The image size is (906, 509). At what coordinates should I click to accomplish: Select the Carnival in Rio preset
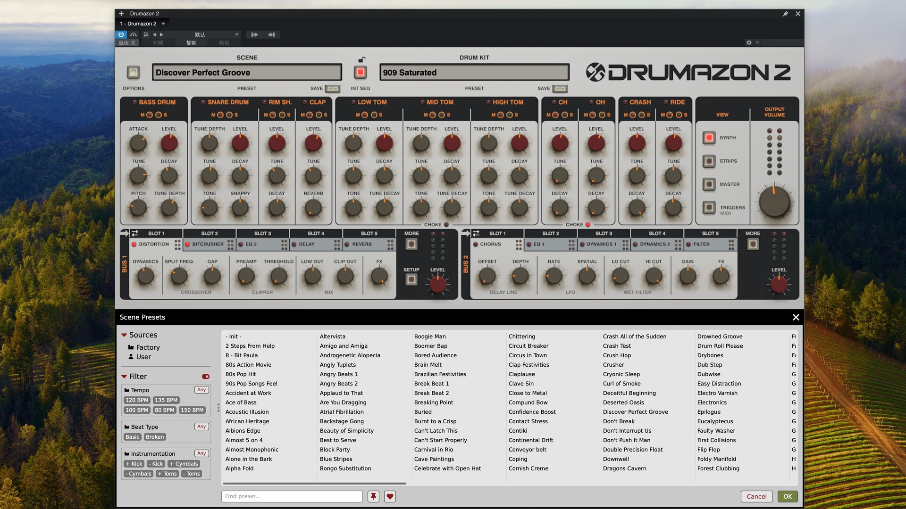tap(433, 450)
